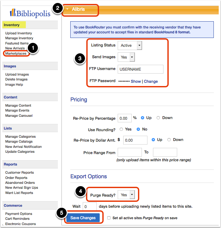View Customer Reports
221x228 pixels.
tap(20, 173)
